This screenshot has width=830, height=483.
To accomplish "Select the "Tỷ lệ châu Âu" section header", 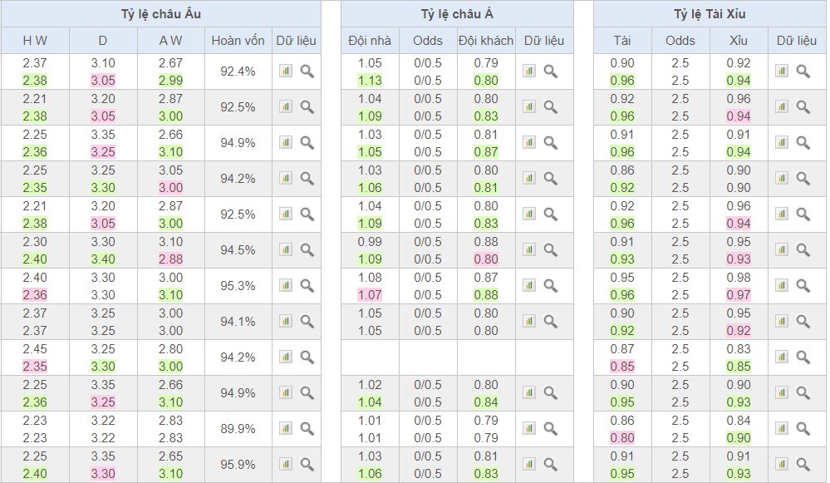I will [160, 14].
